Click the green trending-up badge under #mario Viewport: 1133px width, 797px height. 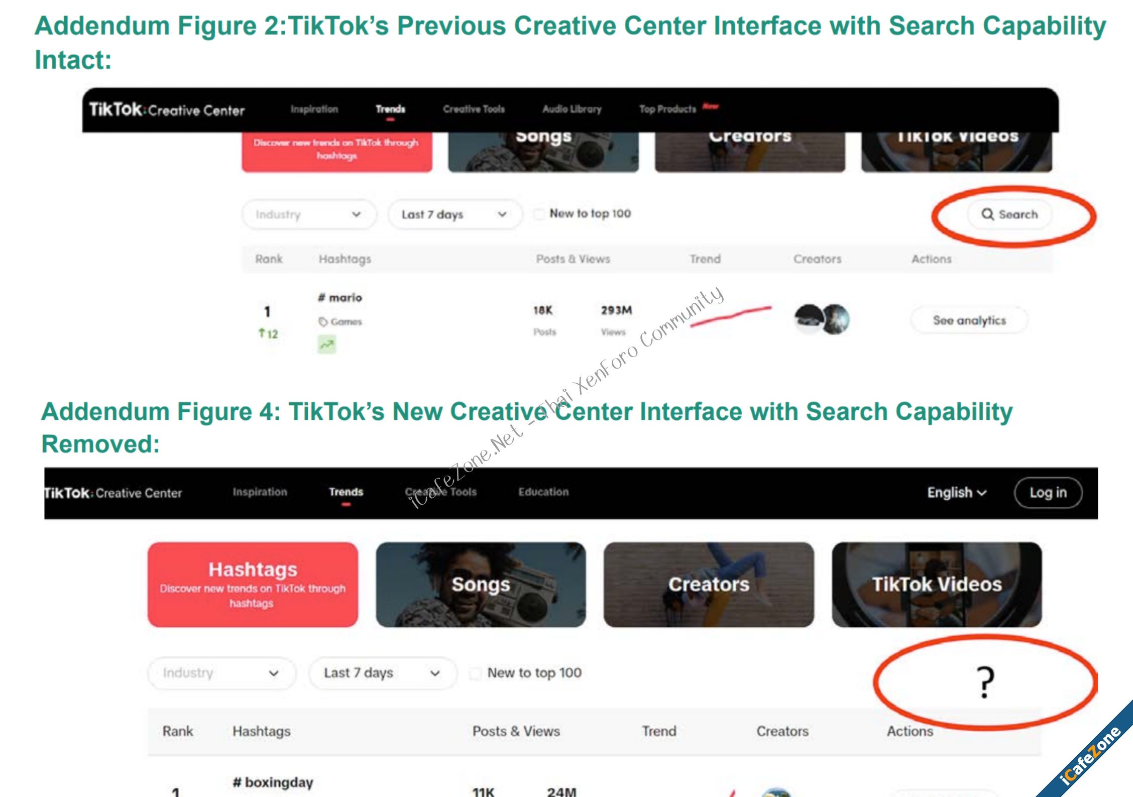(327, 345)
